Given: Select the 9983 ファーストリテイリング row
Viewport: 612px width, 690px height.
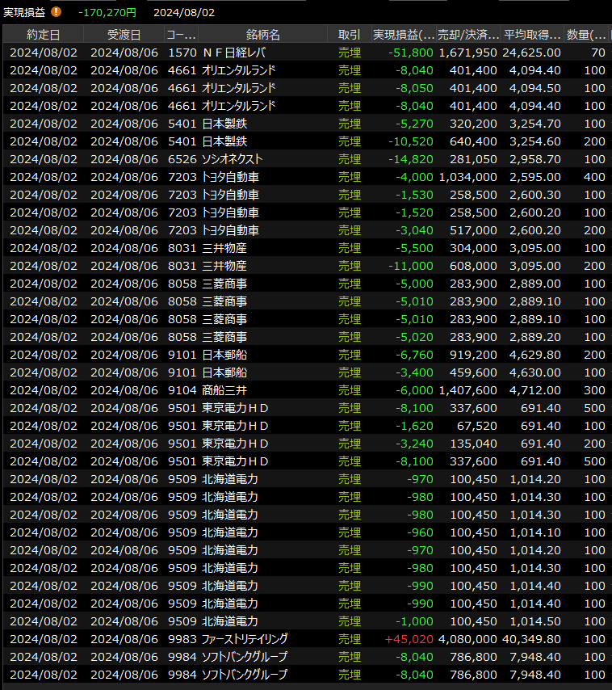Looking at the screenshot, I should point(244,639).
